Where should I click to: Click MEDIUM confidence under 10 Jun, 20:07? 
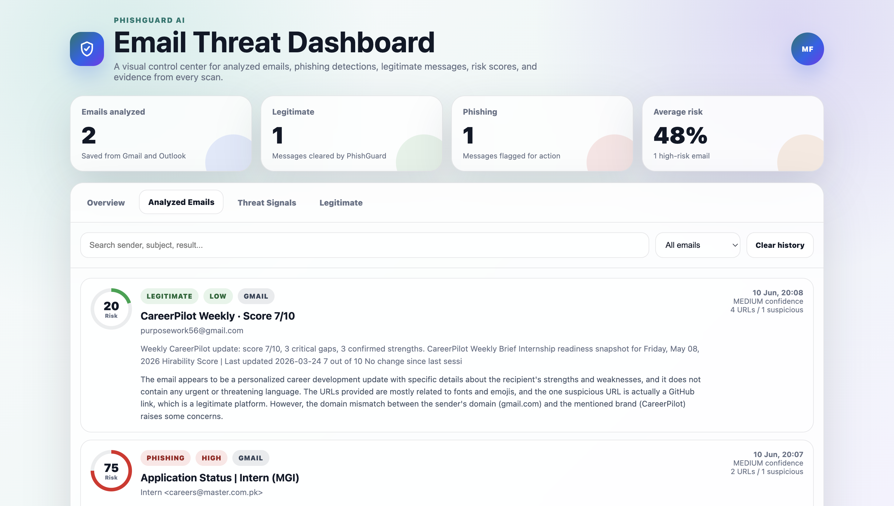pos(768,463)
